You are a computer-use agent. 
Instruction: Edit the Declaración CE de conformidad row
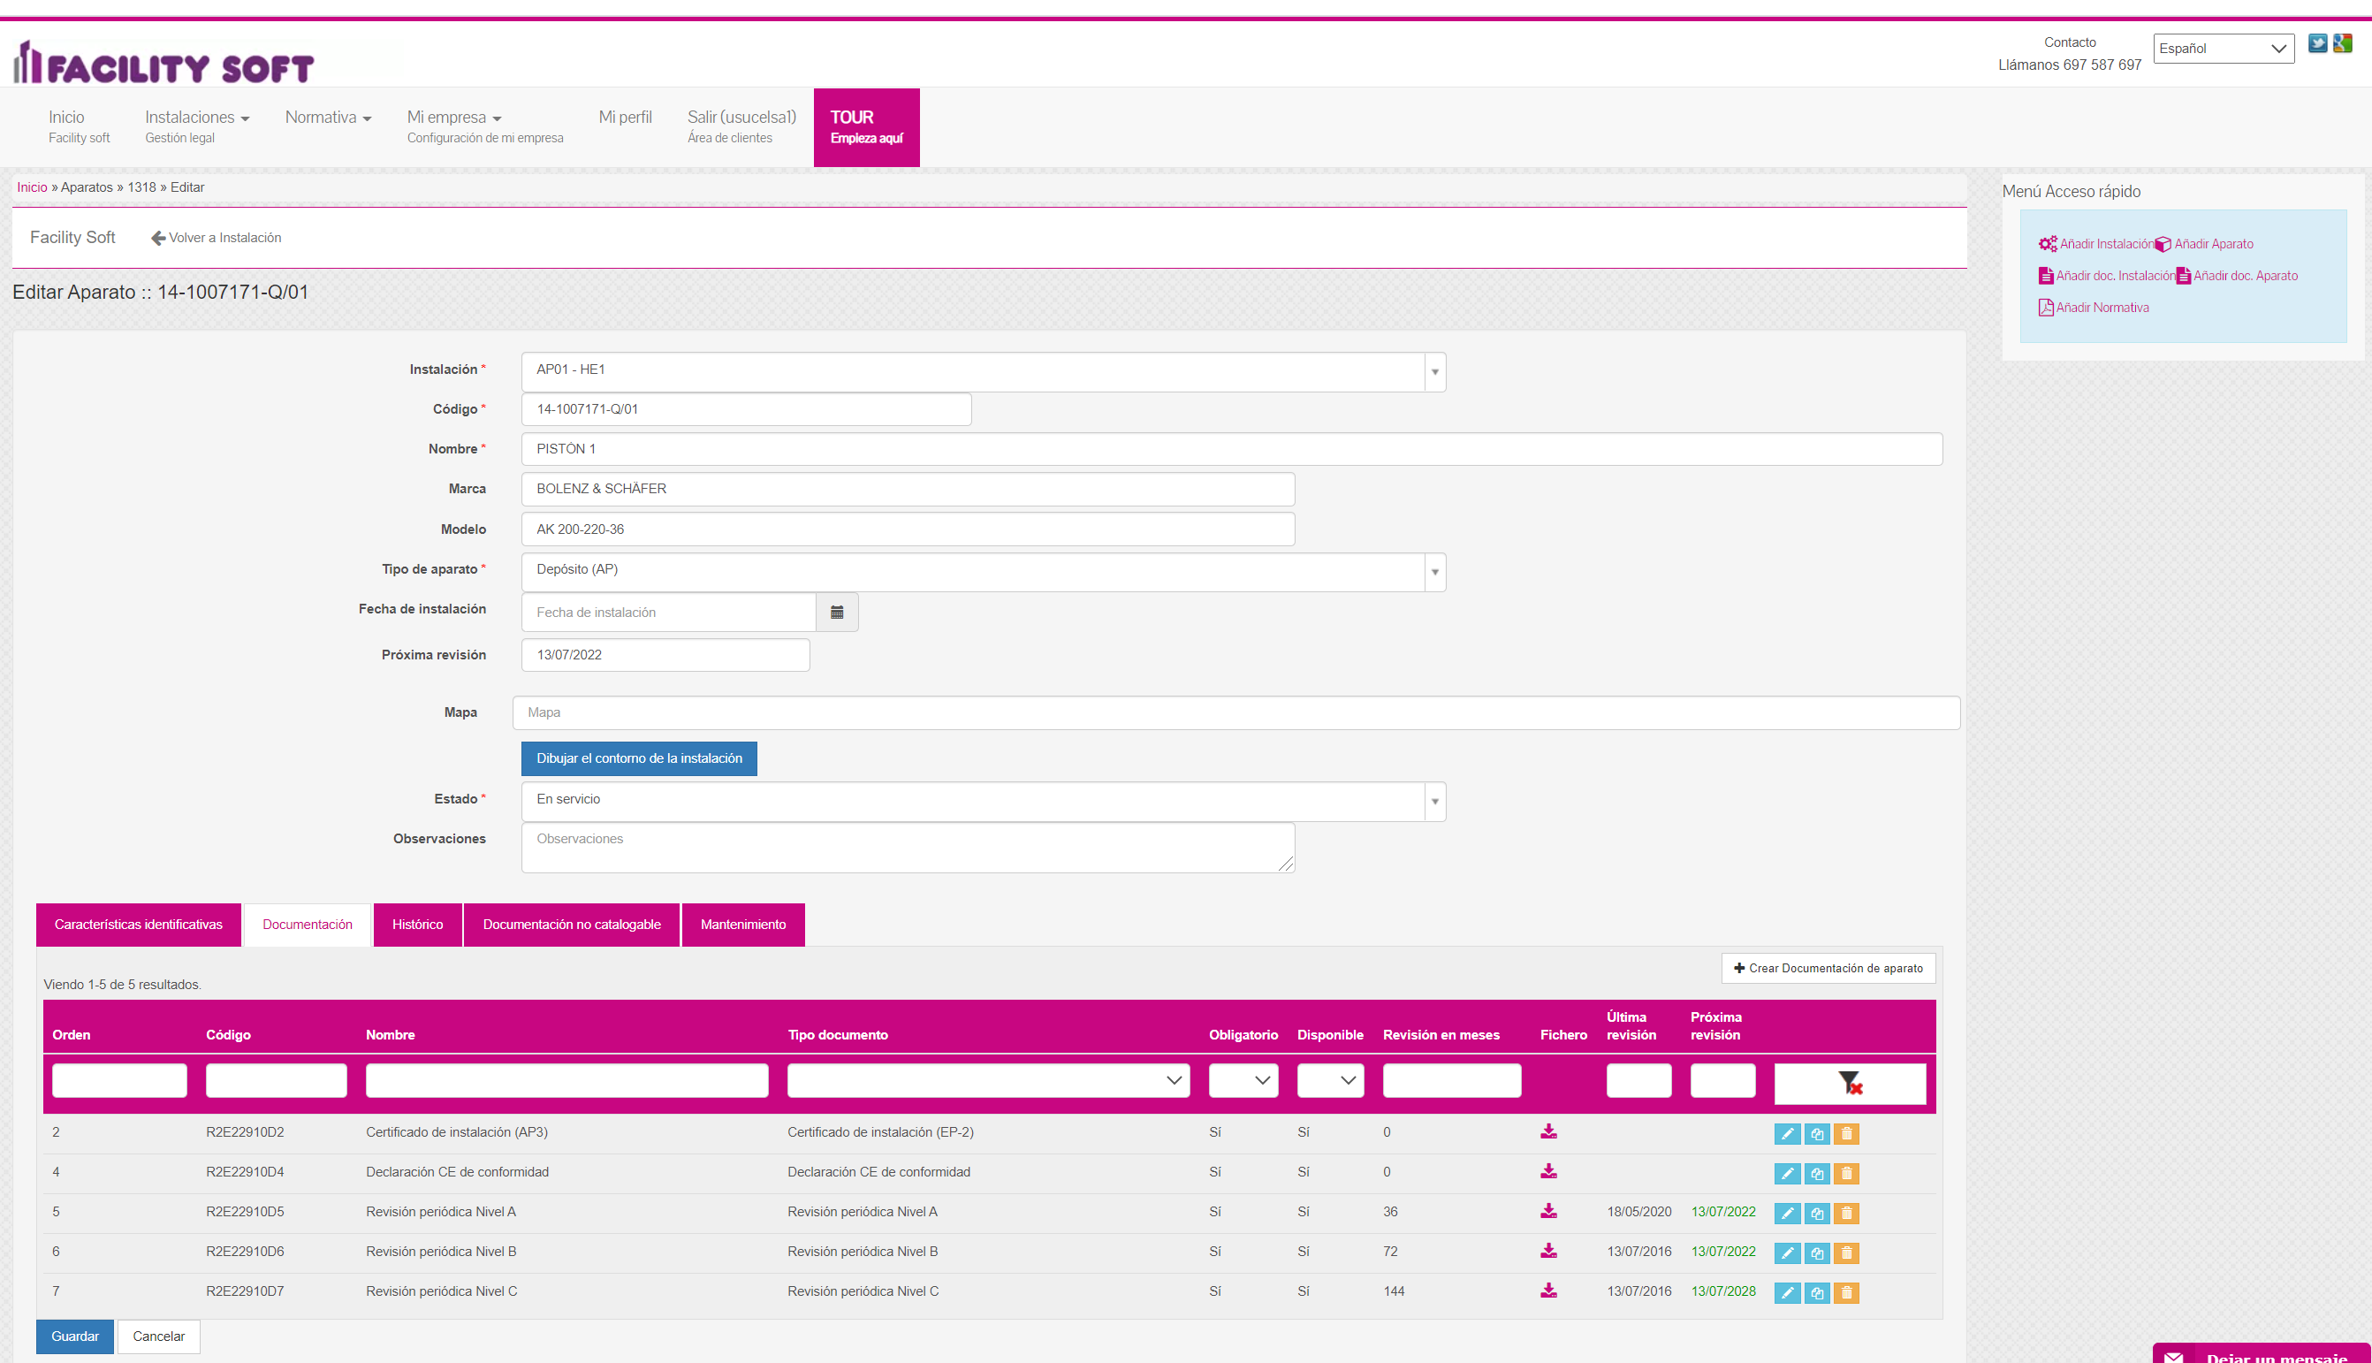coord(1786,1174)
